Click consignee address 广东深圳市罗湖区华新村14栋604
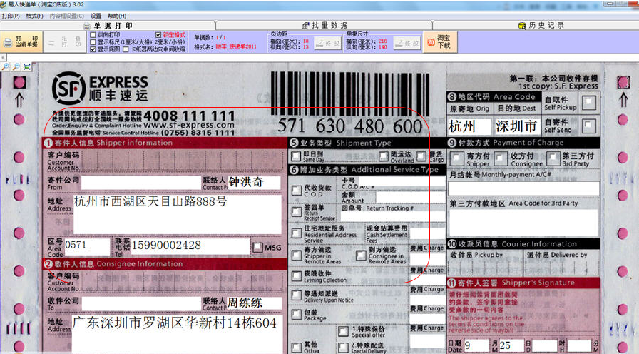 177,335
